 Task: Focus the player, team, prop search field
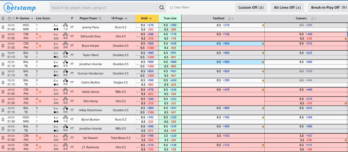(x=103, y=7)
